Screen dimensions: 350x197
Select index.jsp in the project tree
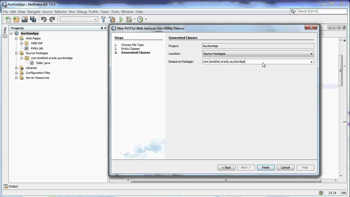click(x=37, y=48)
